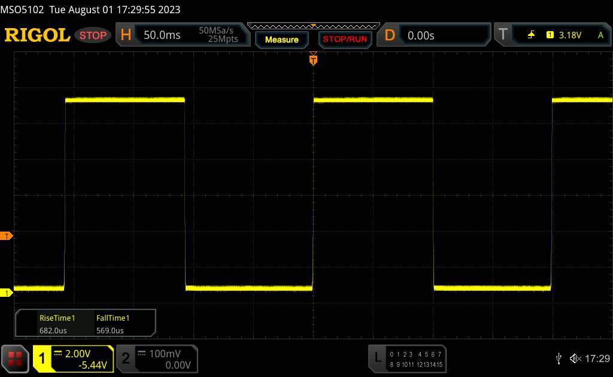Viewport: 613px width, 377px height.
Task: Click channel 1 2.00V scale value
Action: pyautogui.click(x=78, y=354)
